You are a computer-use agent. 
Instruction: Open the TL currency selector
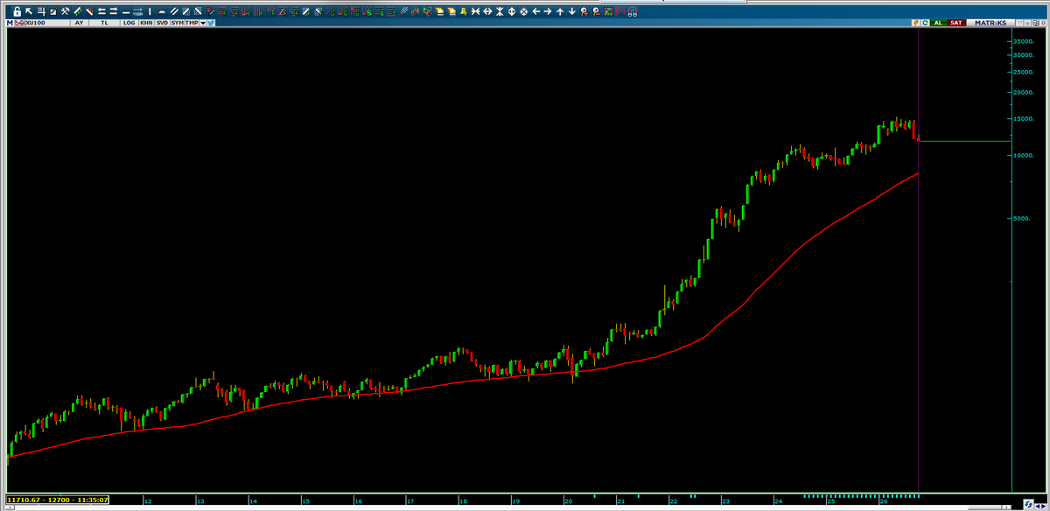coord(104,23)
